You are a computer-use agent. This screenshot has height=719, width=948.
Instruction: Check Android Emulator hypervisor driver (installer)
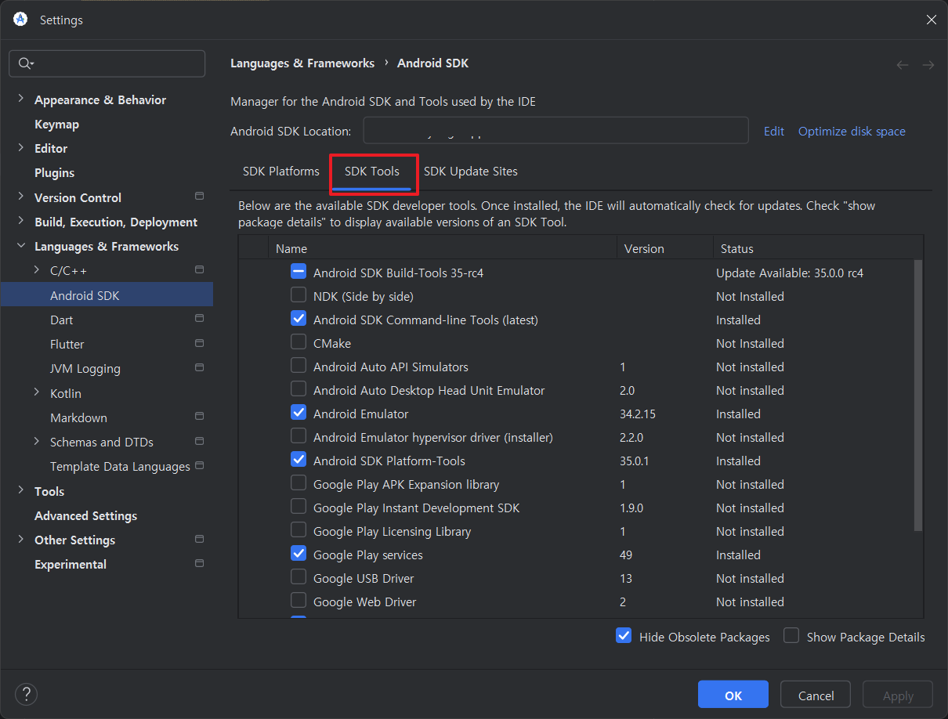coord(299,436)
